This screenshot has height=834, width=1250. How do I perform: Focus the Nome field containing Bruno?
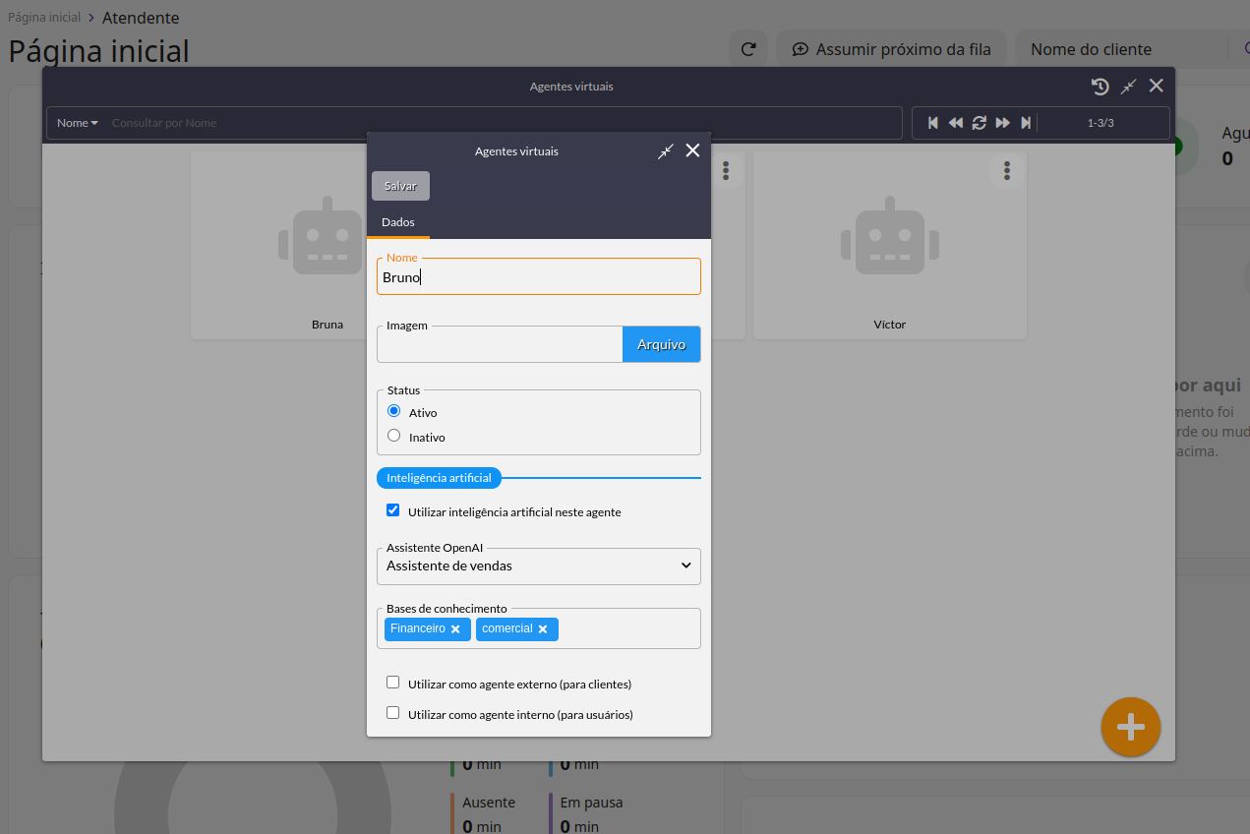click(x=539, y=277)
